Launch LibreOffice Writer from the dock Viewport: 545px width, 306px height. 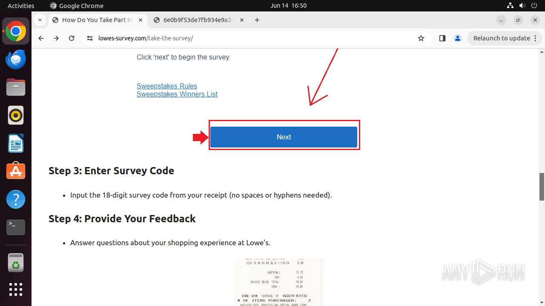(x=16, y=143)
